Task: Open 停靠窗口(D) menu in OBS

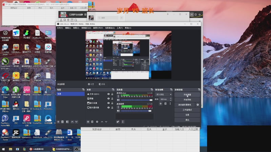Action: 86,28
